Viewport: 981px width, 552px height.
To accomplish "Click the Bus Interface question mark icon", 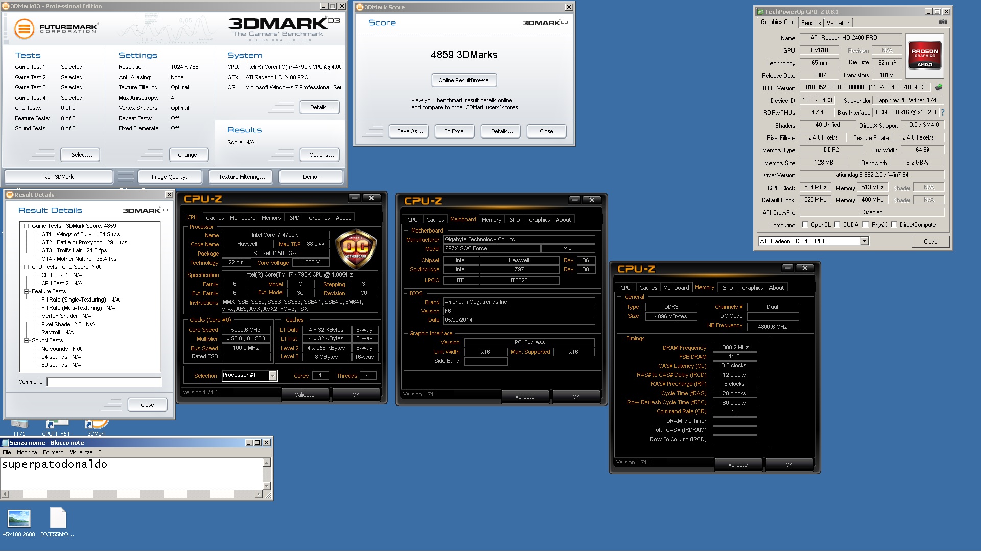I will click(x=943, y=112).
